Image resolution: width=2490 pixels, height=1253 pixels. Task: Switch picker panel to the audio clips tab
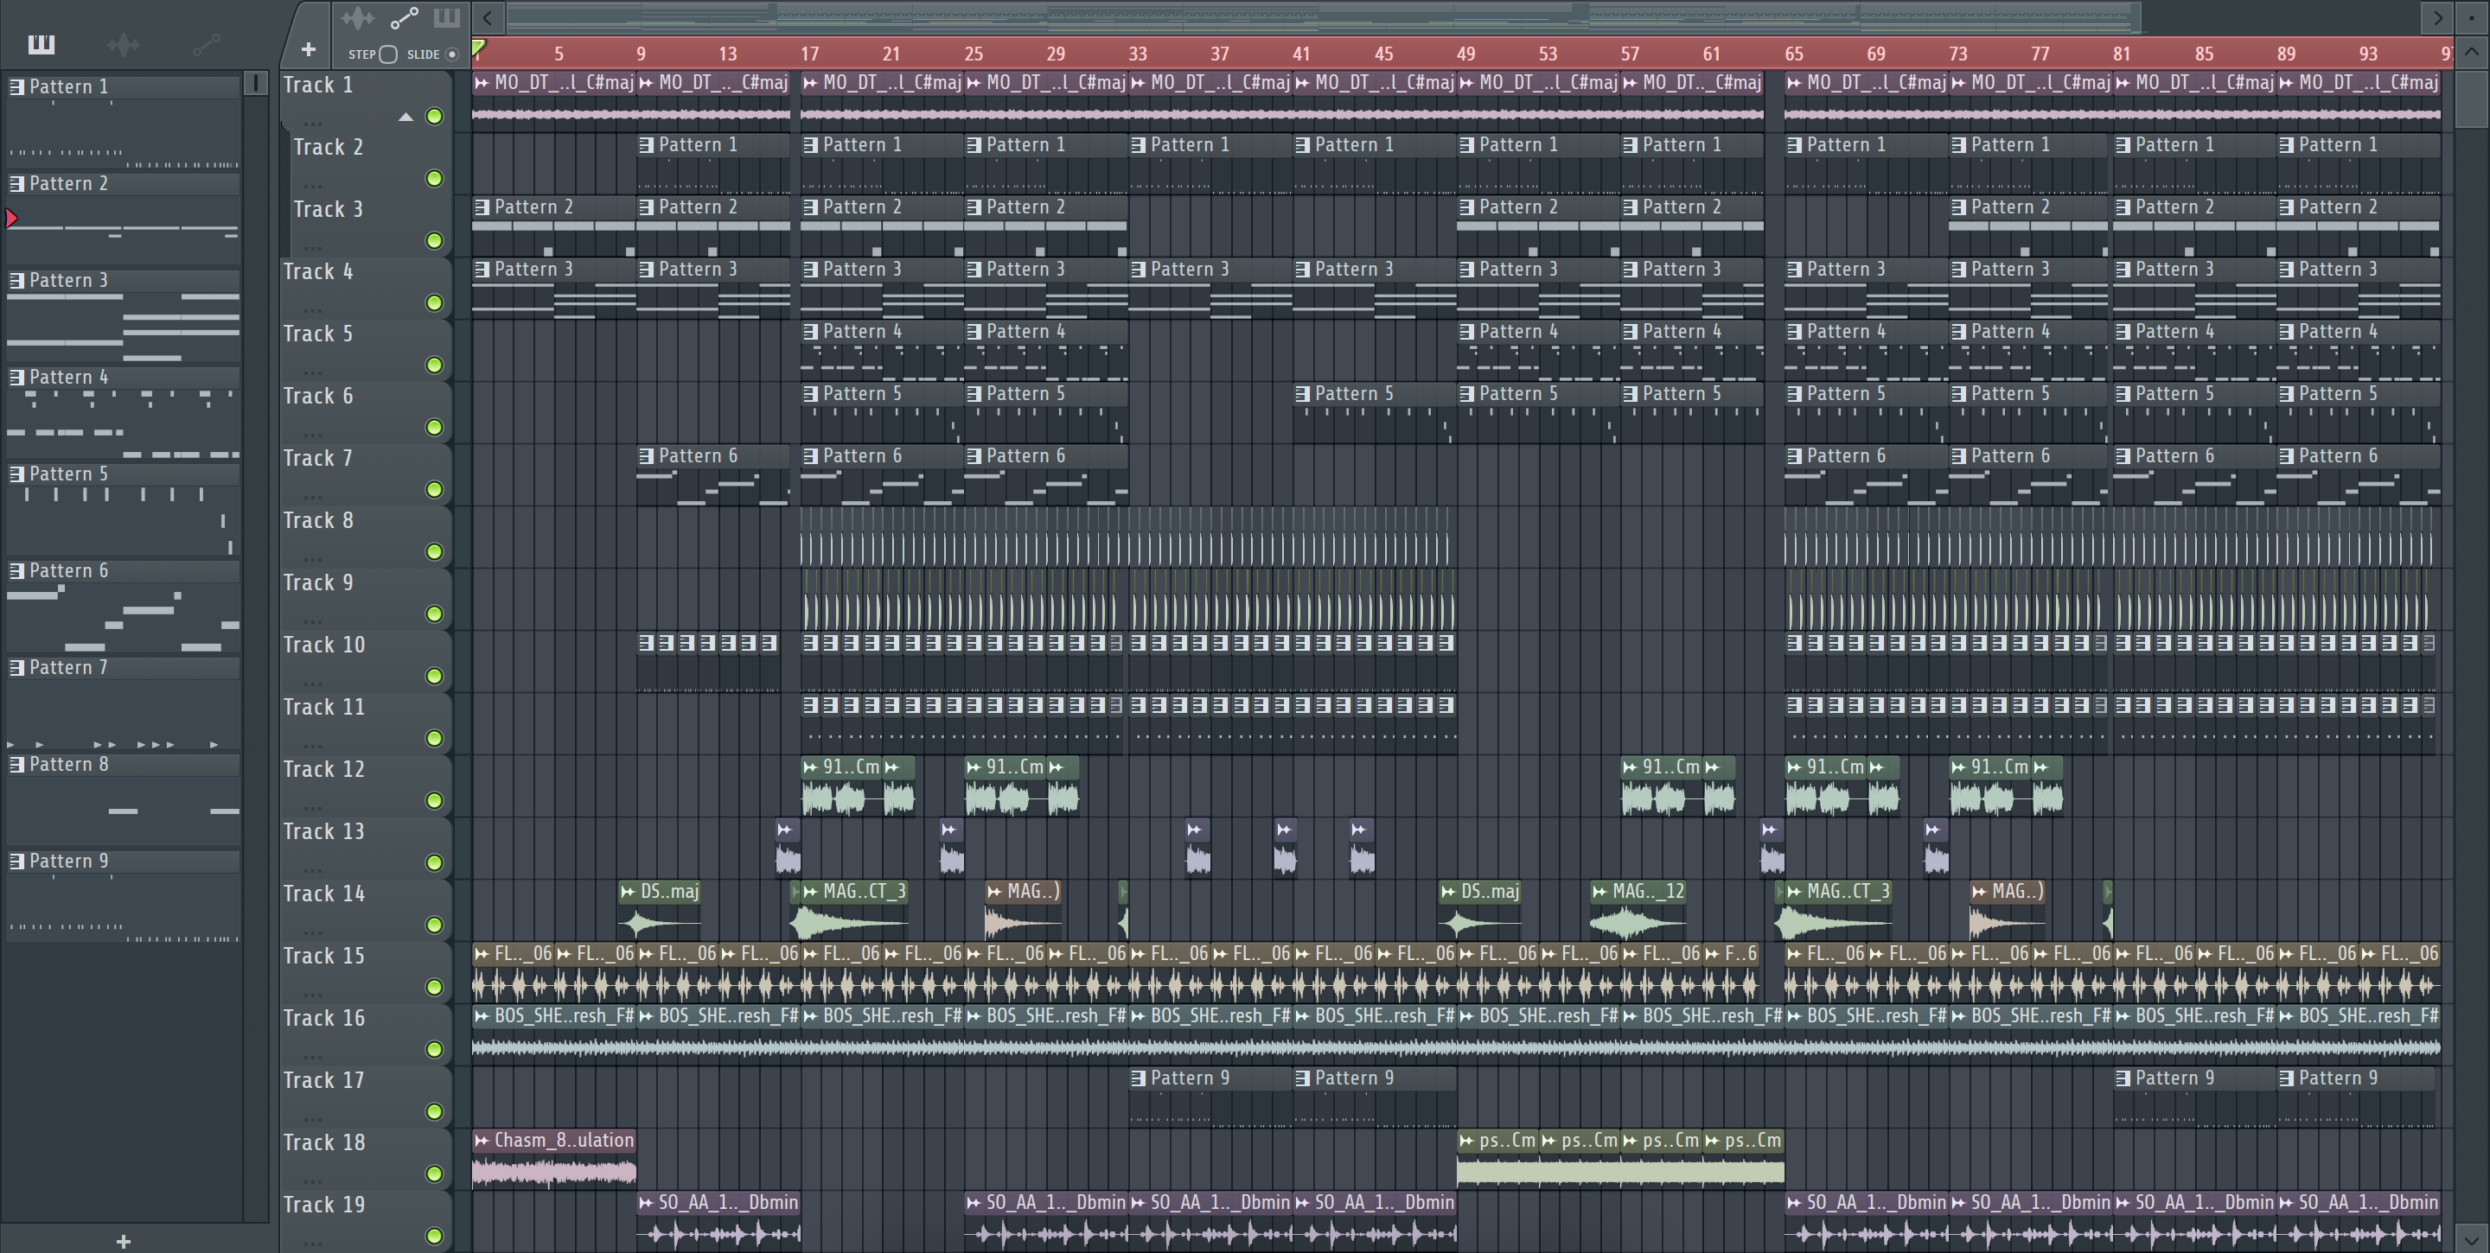124,43
